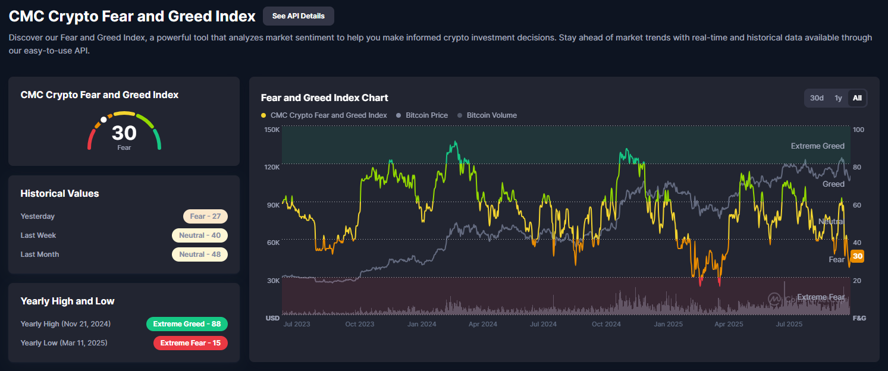Screen dimensions: 888x371
Task: Click the red segment of the gauge
Action: pos(90,141)
